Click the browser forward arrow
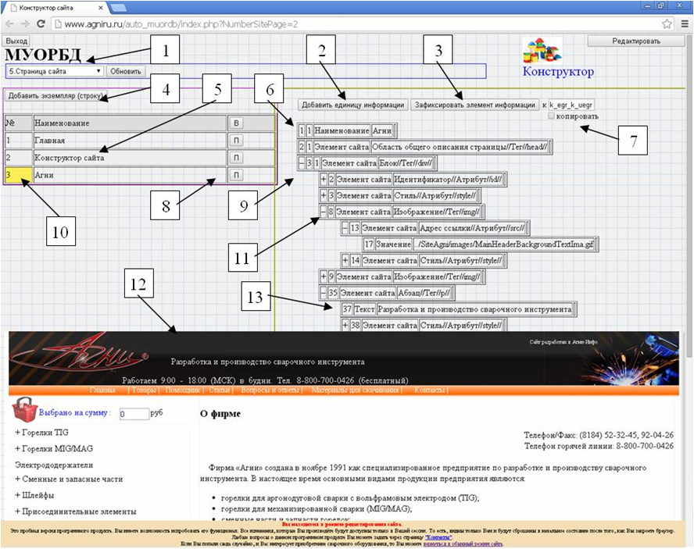Image resolution: width=694 pixels, height=549 pixels. (x=25, y=24)
